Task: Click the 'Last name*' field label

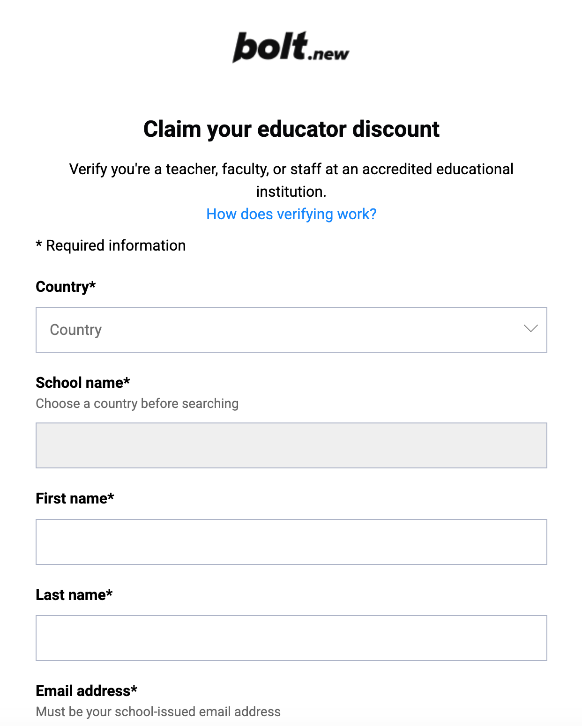Action: coord(74,595)
